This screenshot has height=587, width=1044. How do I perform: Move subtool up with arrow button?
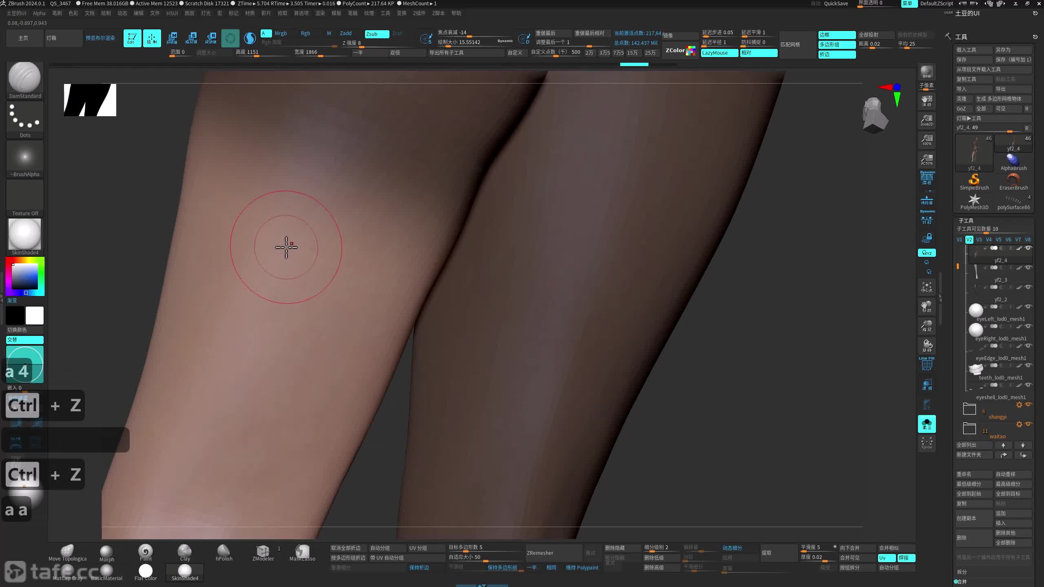(1003, 445)
